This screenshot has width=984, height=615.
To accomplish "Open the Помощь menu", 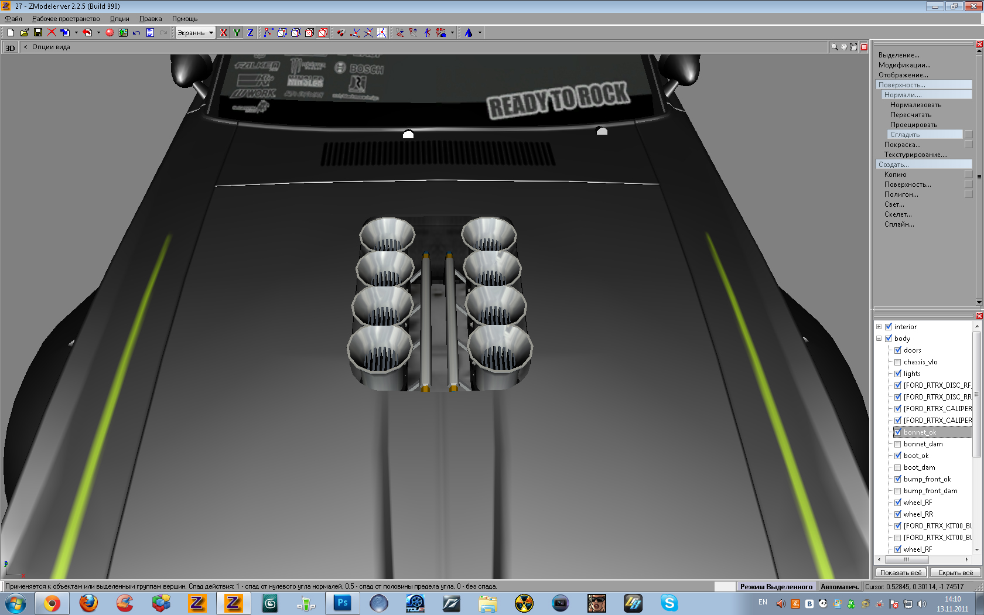I will pos(184,19).
